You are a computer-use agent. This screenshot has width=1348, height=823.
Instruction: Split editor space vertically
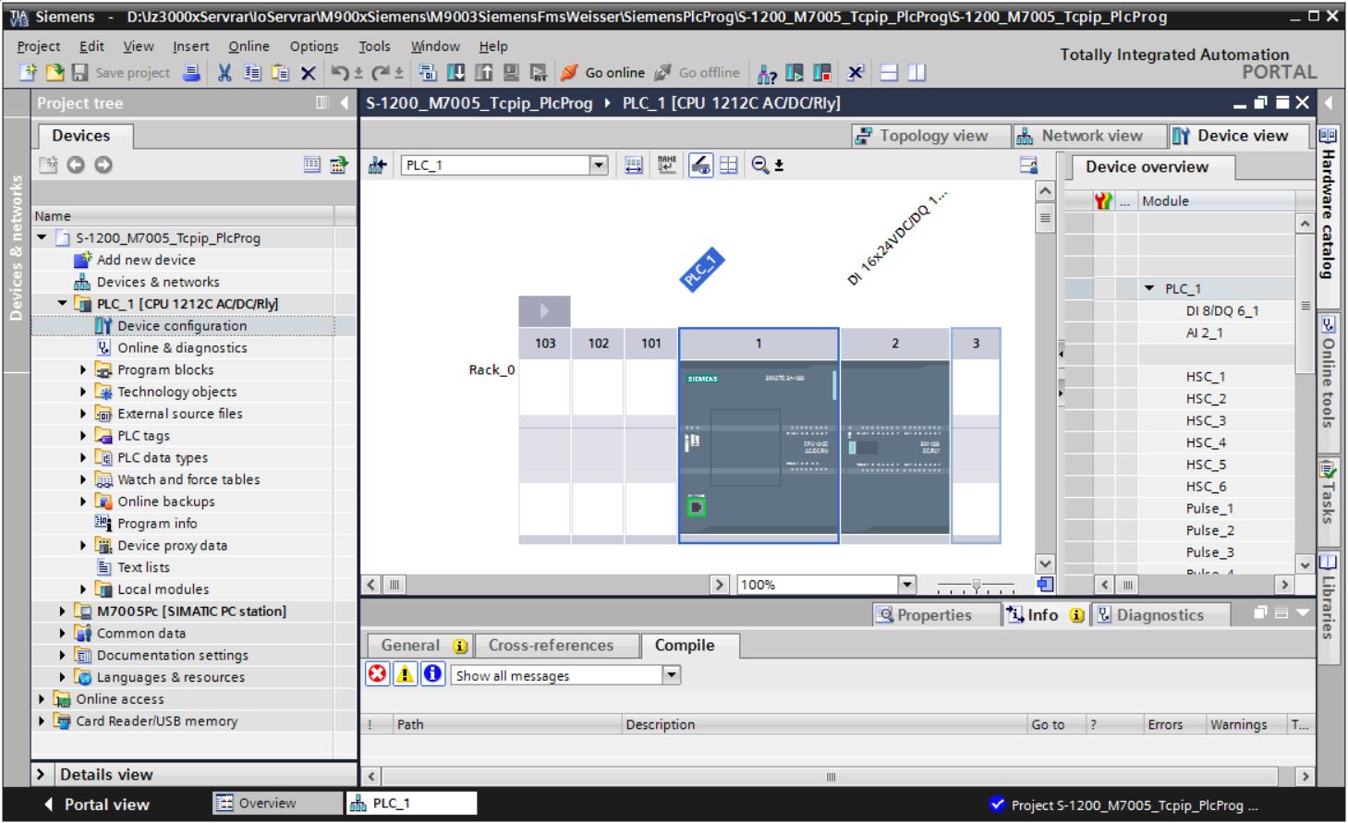pyautogui.click(x=917, y=73)
